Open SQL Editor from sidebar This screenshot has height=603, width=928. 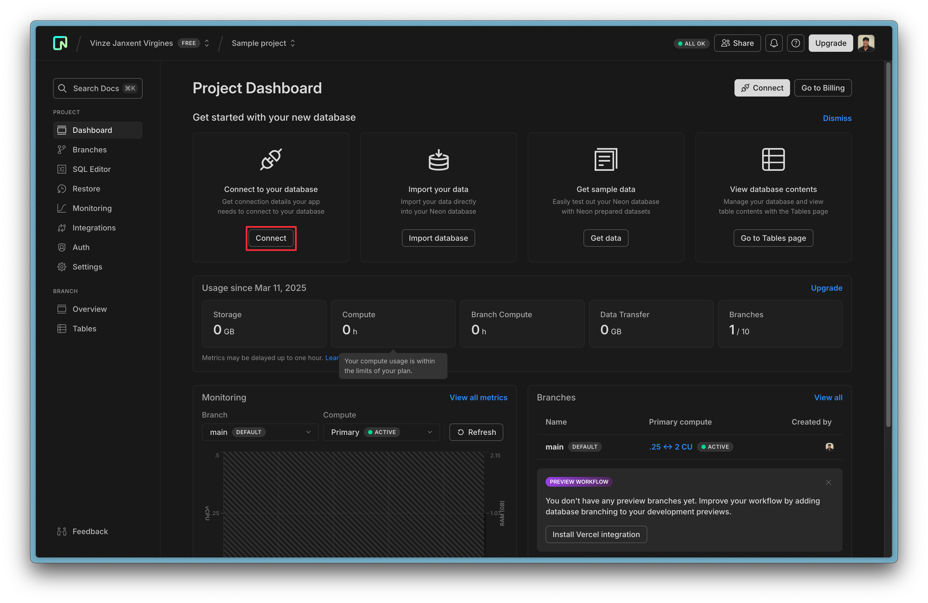[91, 169]
